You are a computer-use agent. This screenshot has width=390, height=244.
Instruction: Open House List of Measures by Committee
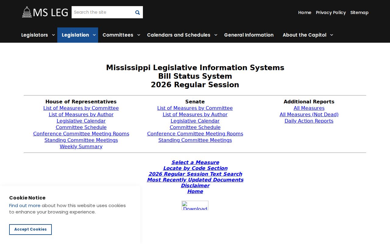(x=81, y=108)
